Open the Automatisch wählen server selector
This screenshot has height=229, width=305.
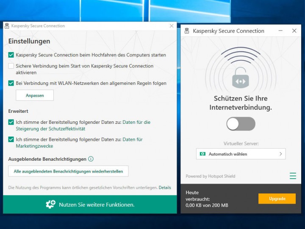coord(240,154)
